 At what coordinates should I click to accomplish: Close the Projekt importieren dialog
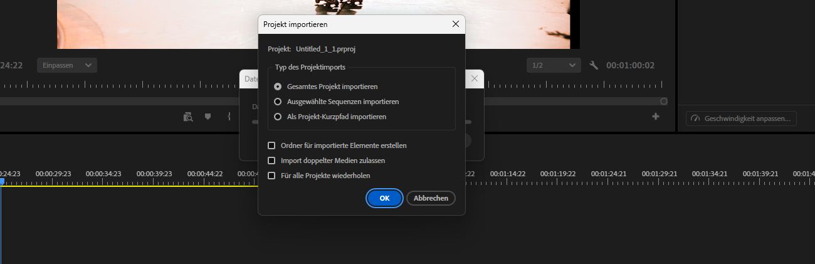[x=456, y=24]
